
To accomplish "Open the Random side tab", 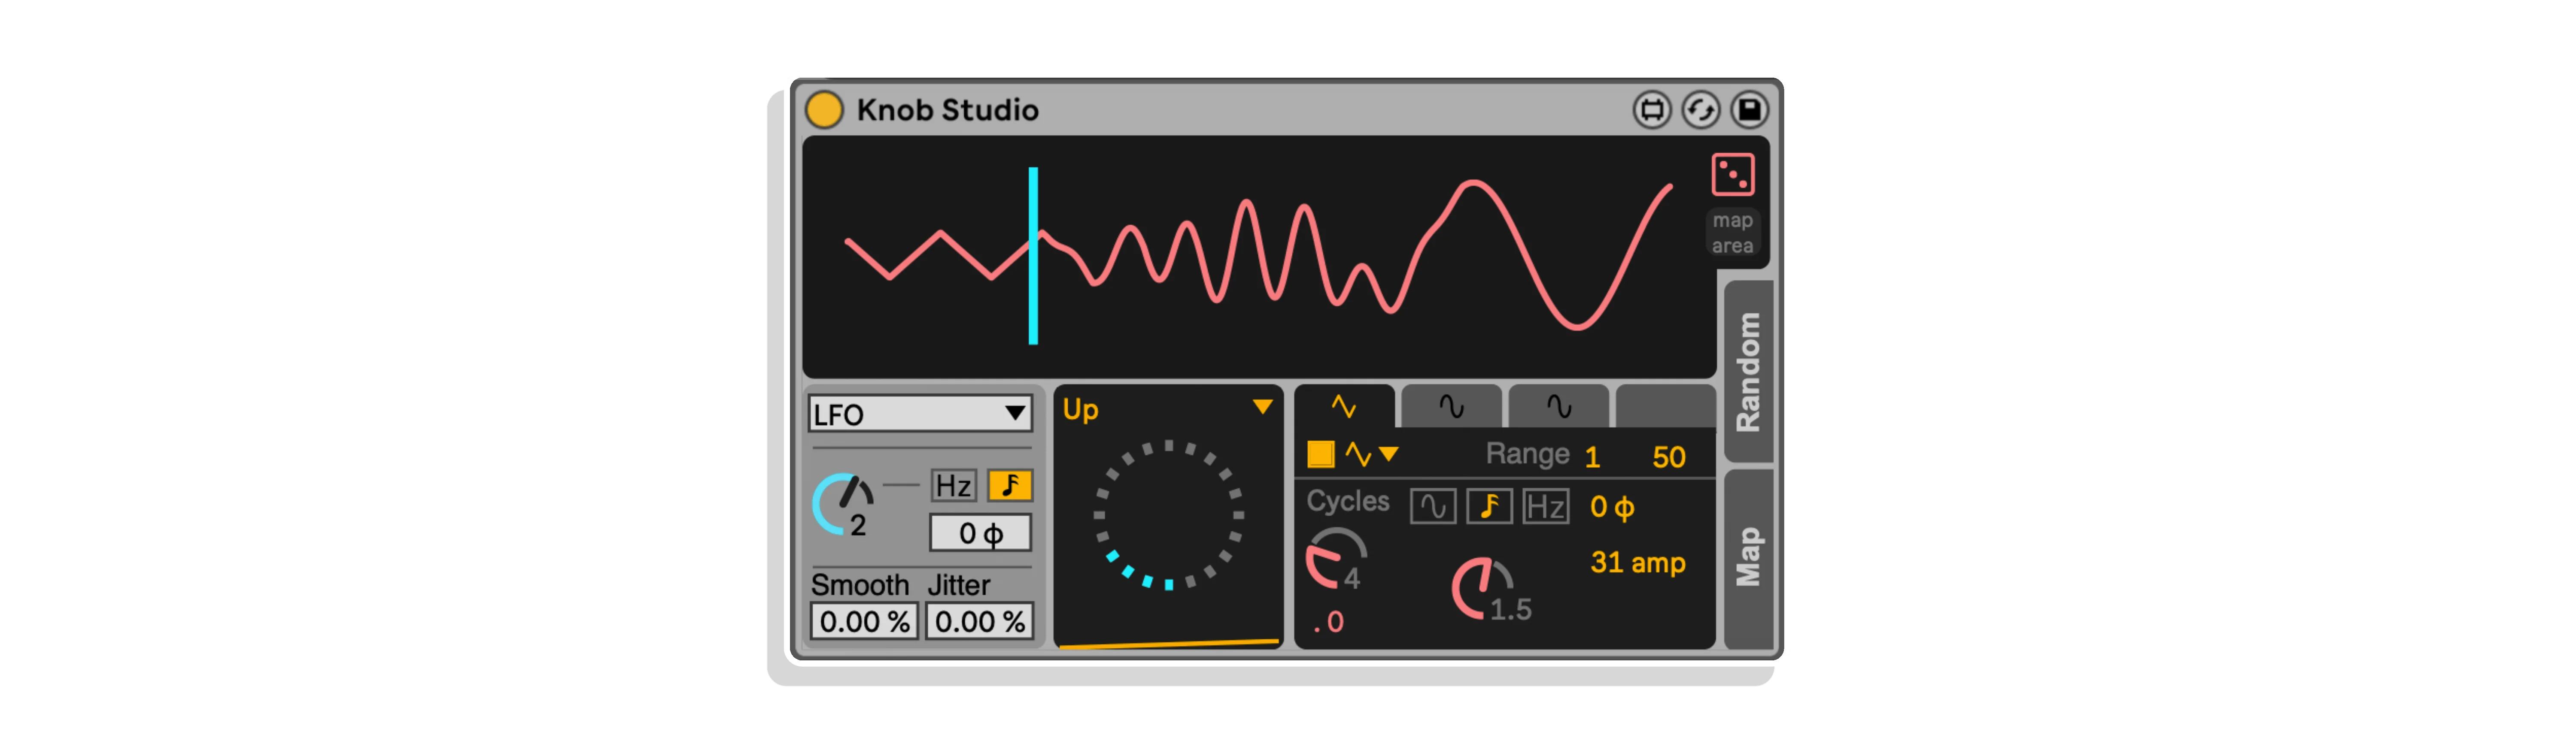I will pos(1748,371).
